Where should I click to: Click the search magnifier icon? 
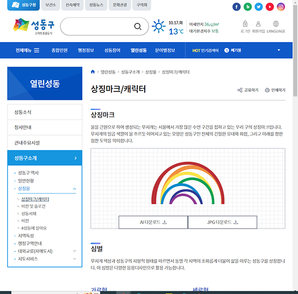pyautogui.click(x=138, y=27)
